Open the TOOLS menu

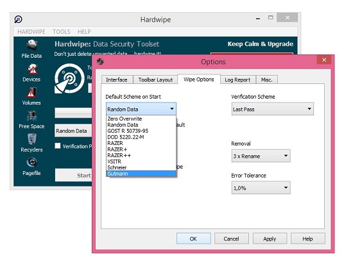(62, 31)
